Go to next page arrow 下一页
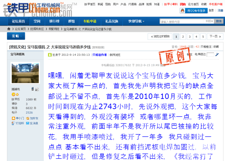This screenshot has width=225, height=161. (215, 37)
